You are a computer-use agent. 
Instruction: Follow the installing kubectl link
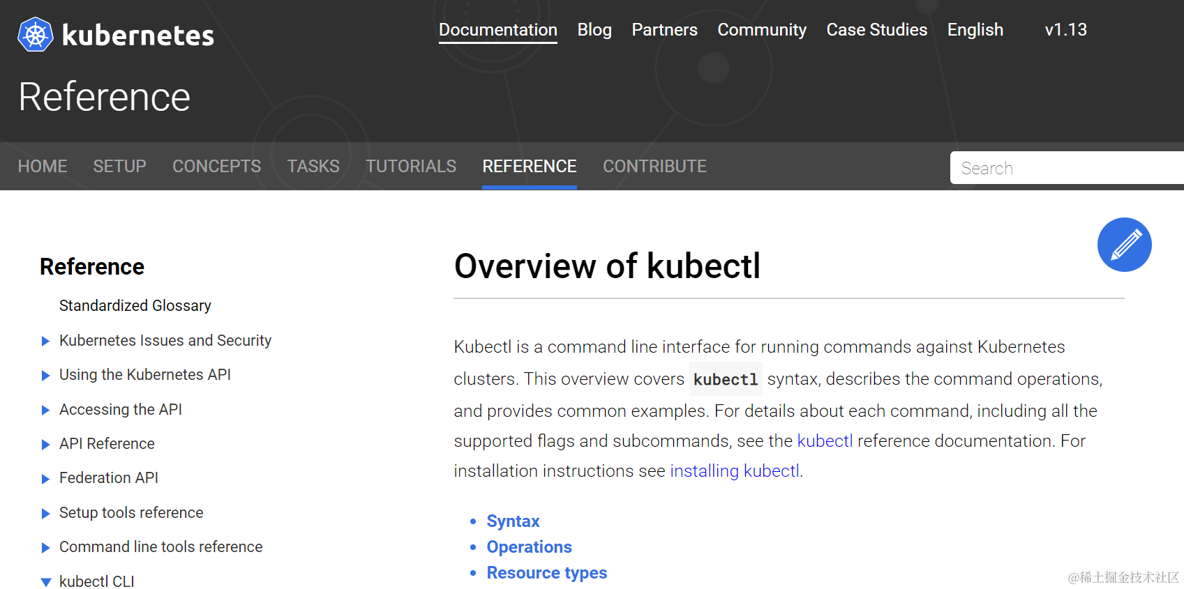tap(735, 471)
